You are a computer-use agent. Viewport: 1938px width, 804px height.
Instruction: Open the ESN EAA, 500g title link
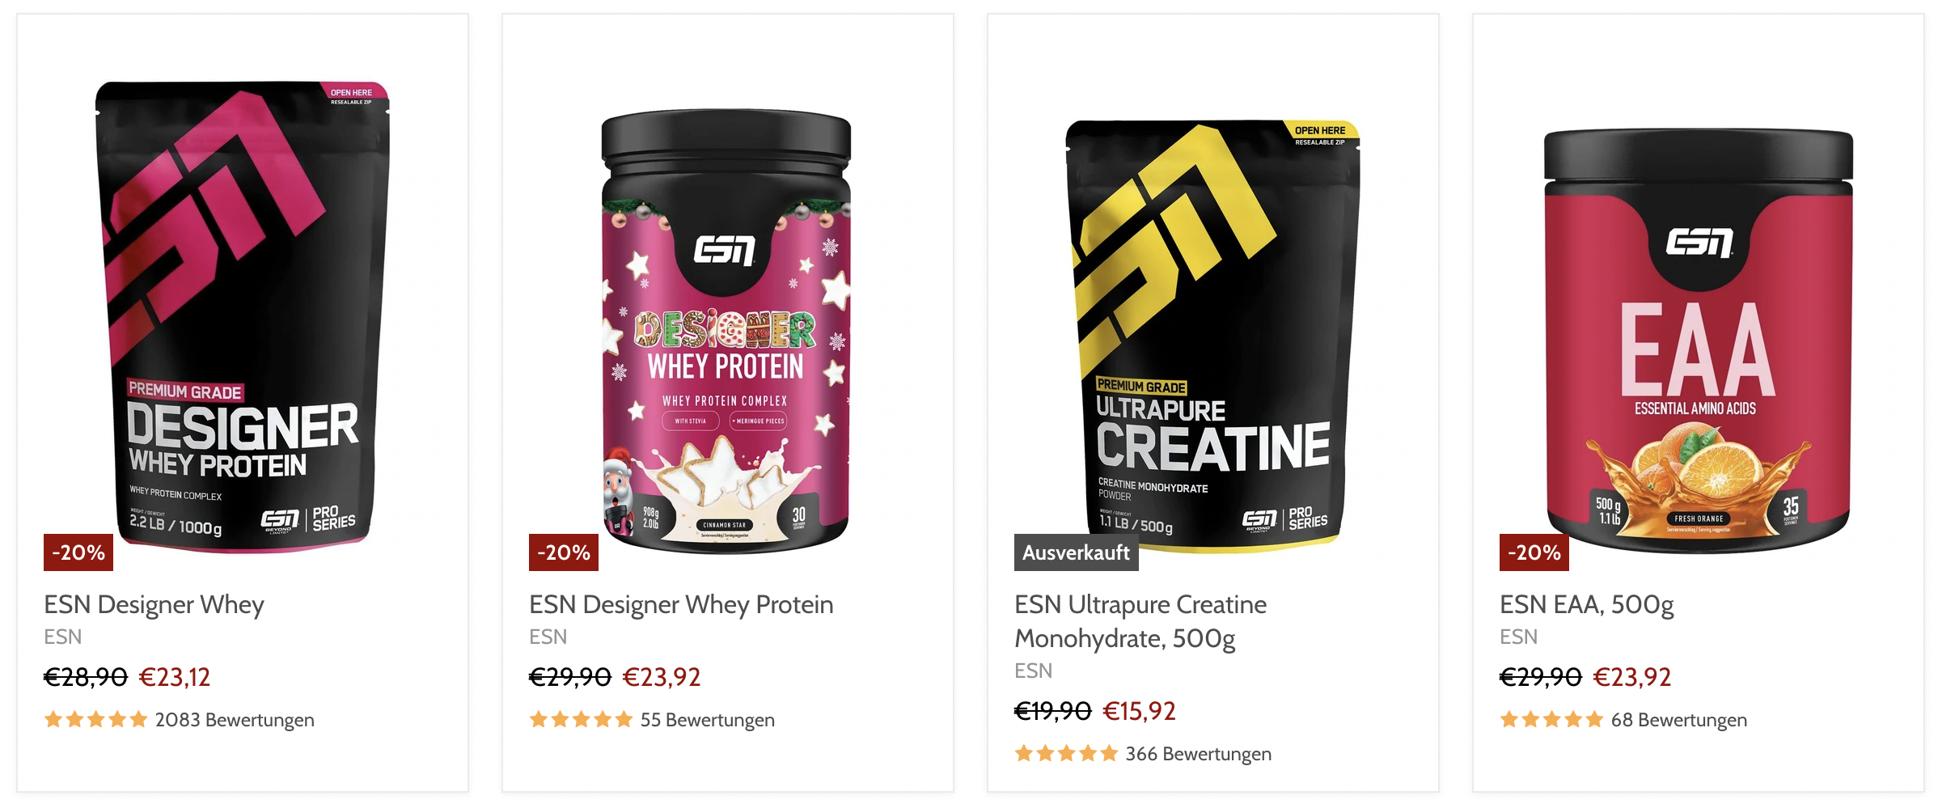click(x=1587, y=605)
